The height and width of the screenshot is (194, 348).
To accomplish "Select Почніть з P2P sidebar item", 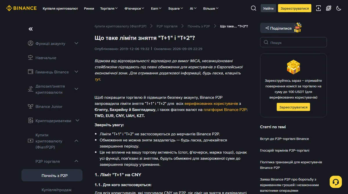I will pos(52,175).
